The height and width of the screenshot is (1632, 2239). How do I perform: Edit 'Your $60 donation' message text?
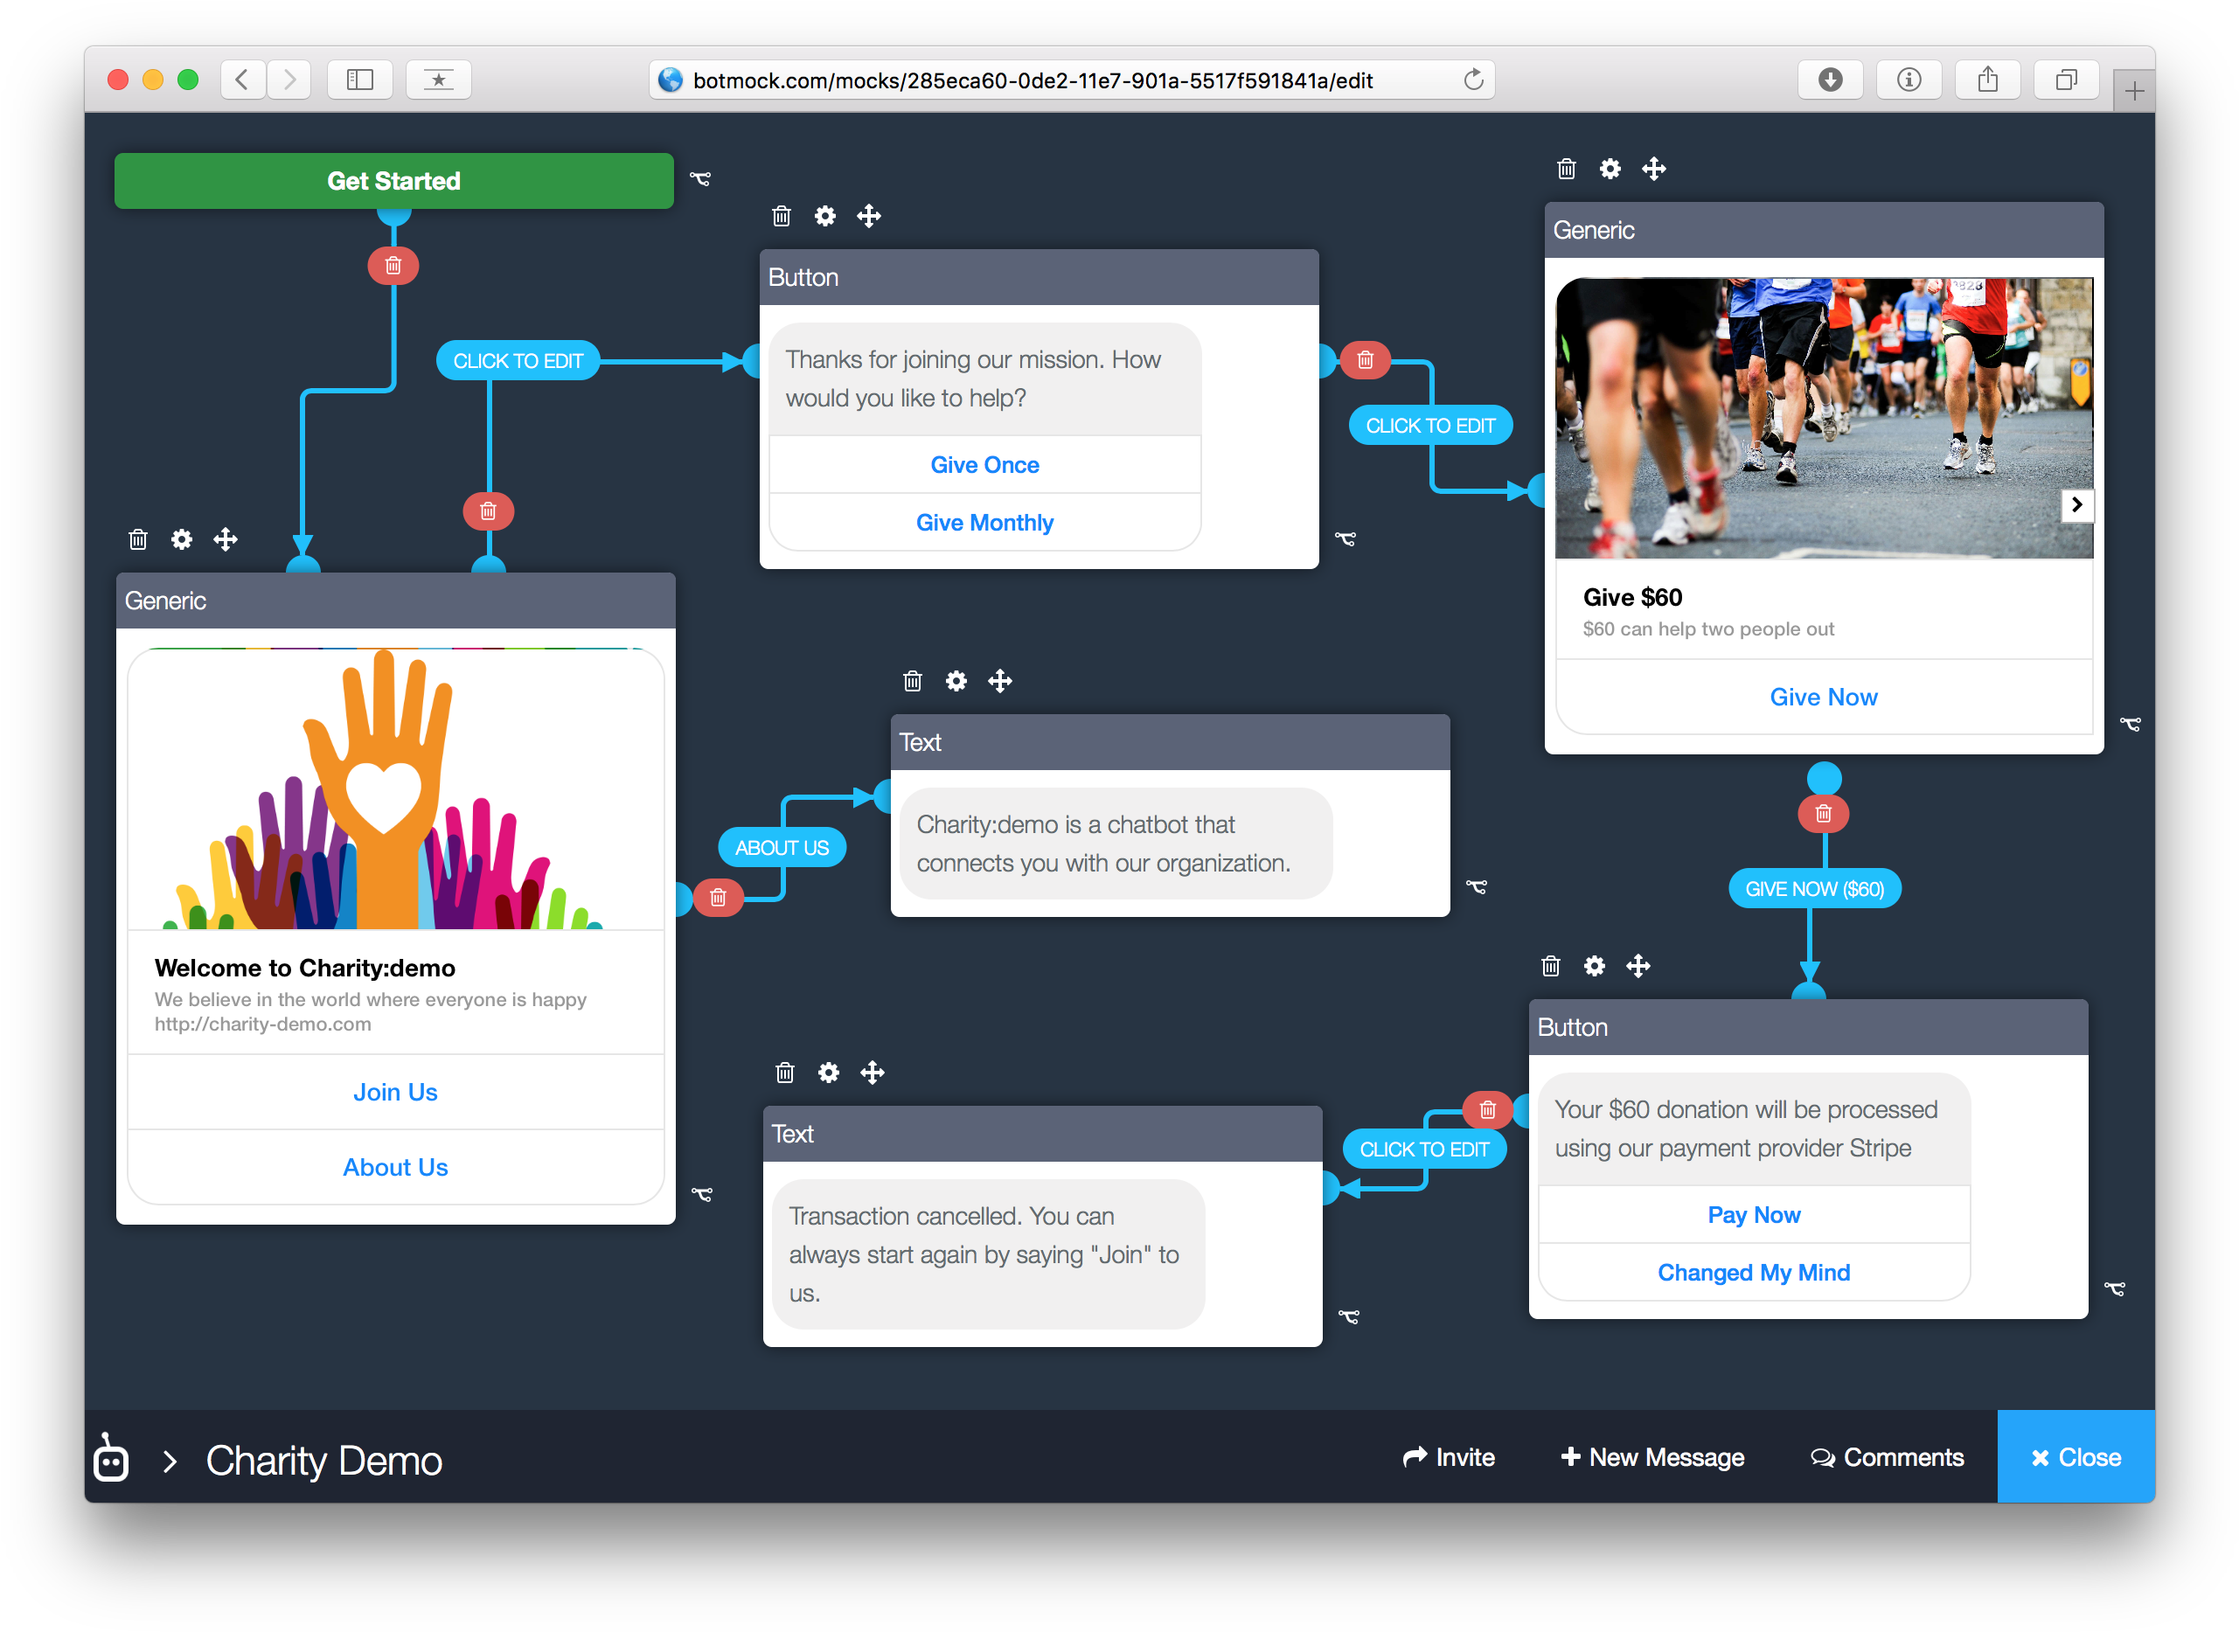1755,1129
